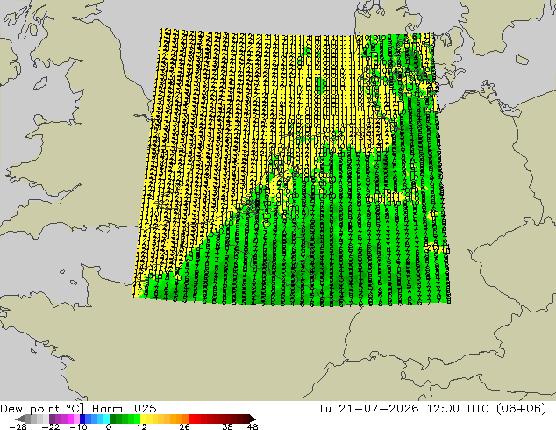Click the '-28' legend scale value

pos(18,426)
